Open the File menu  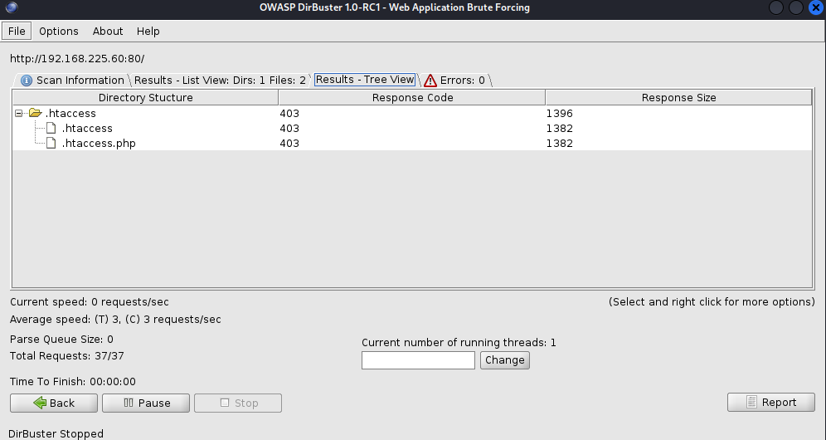point(17,31)
